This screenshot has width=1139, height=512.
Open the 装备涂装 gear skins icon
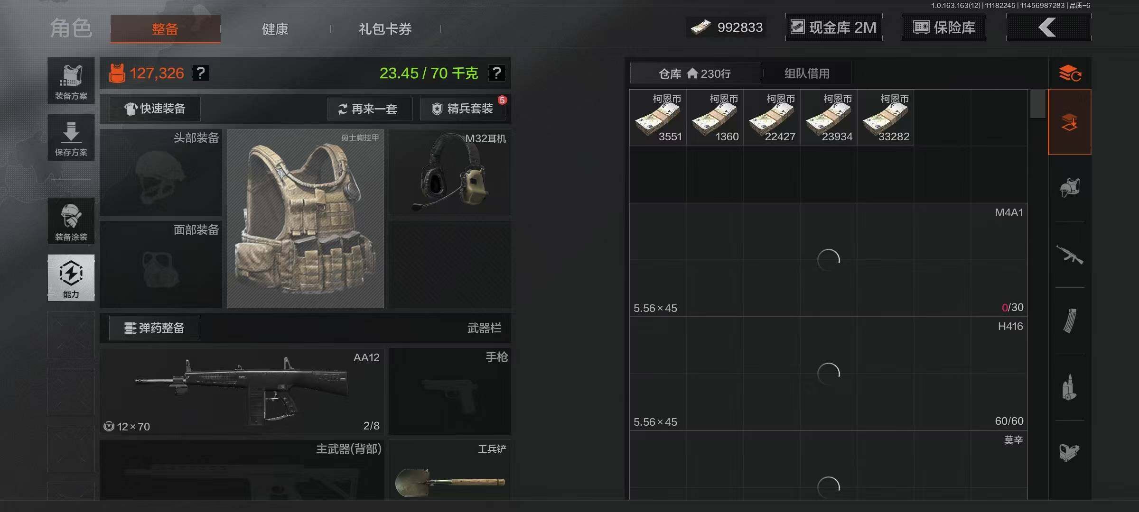[71, 221]
